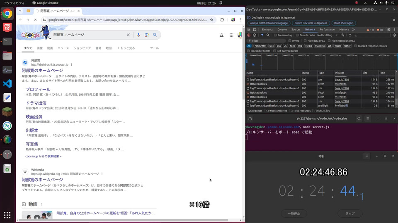Screen dimensions: 398x223
Task: Check Hide extension URLs
Action: 329,41
